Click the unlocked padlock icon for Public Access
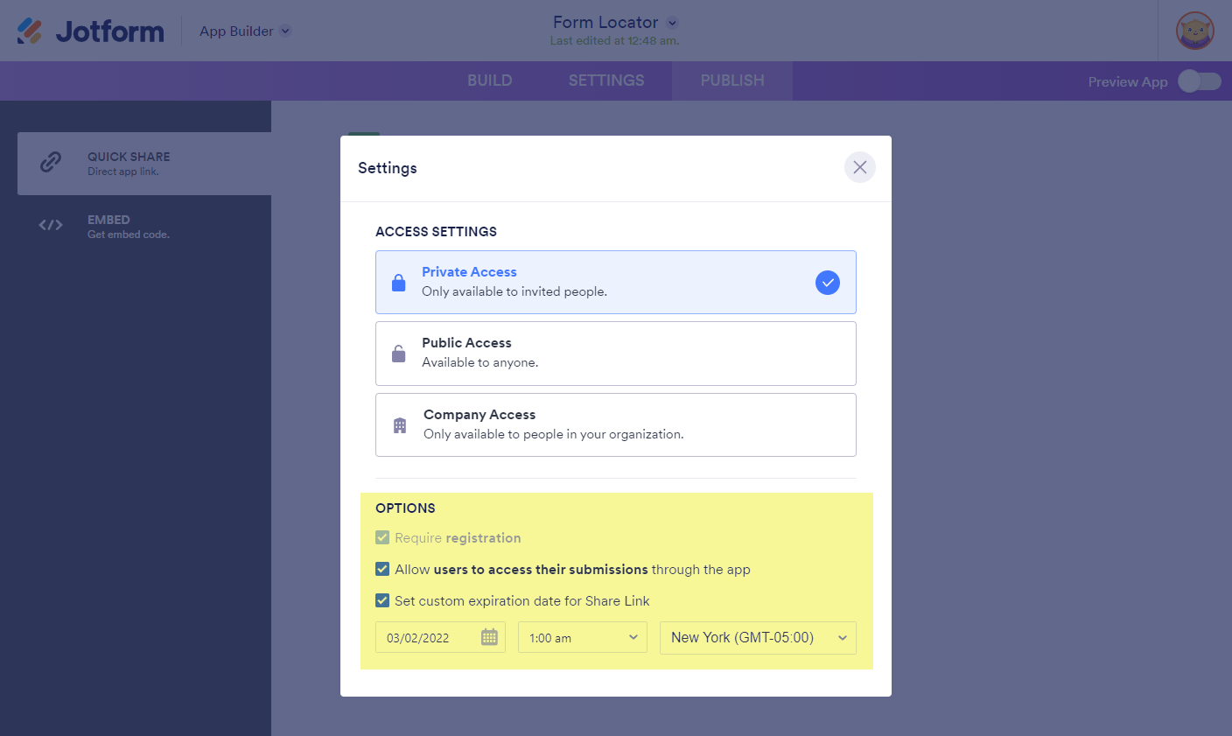Screen dimensions: 1232x736 point(399,354)
